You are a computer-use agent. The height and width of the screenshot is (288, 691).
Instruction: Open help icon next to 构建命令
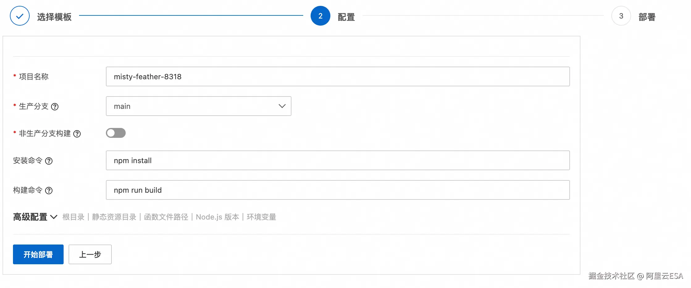(x=49, y=191)
